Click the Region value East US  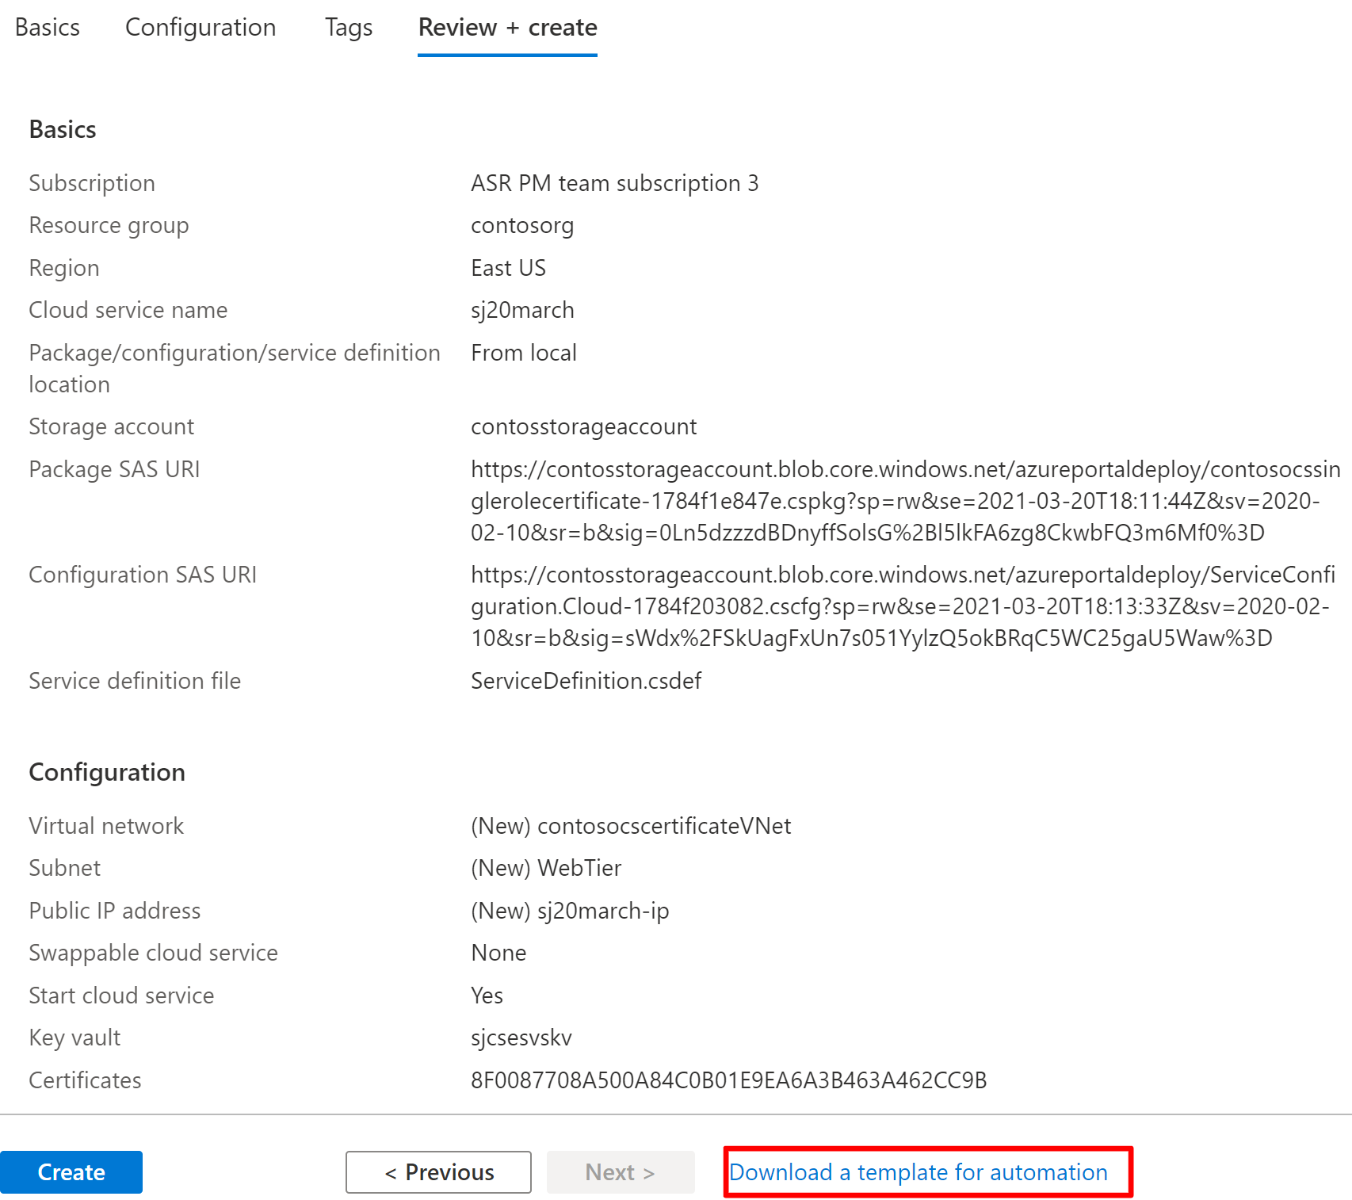(x=508, y=268)
